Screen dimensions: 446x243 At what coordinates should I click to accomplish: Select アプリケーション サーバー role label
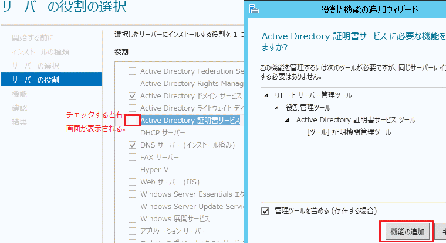point(173,231)
